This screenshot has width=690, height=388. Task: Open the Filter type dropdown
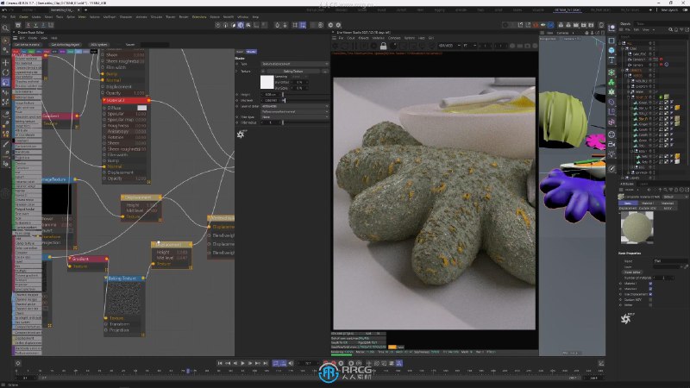[293, 116]
